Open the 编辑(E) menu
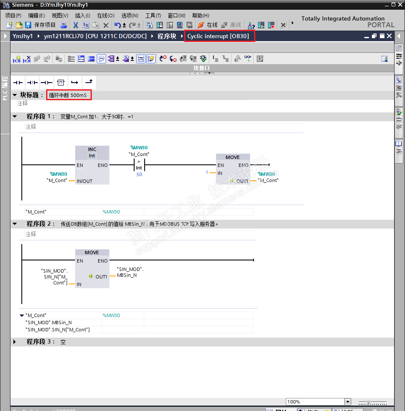The image size is (405, 411). click(x=36, y=16)
